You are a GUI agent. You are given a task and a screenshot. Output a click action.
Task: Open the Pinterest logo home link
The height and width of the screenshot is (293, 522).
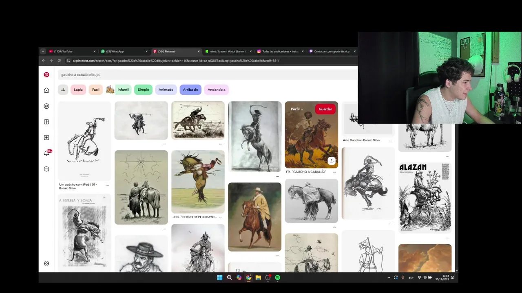tap(46, 75)
